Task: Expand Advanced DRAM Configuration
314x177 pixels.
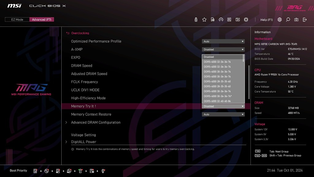Action: [x=96, y=122]
